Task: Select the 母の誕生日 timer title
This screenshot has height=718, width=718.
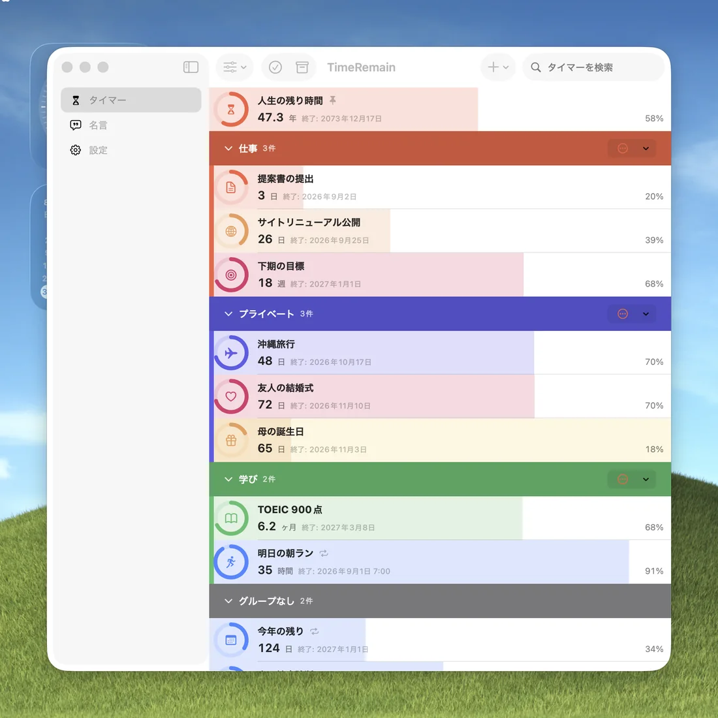Action: pos(280,432)
